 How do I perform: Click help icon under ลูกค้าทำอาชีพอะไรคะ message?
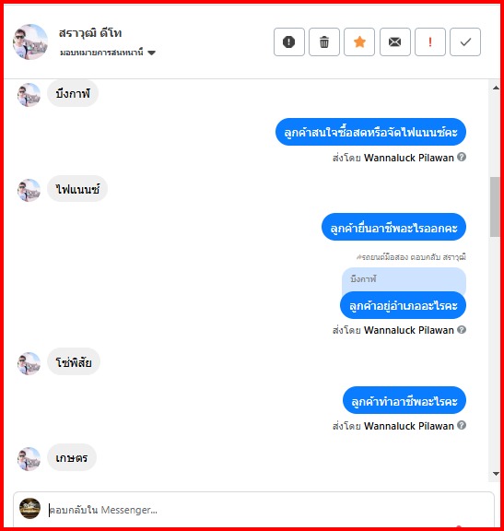point(462,425)
